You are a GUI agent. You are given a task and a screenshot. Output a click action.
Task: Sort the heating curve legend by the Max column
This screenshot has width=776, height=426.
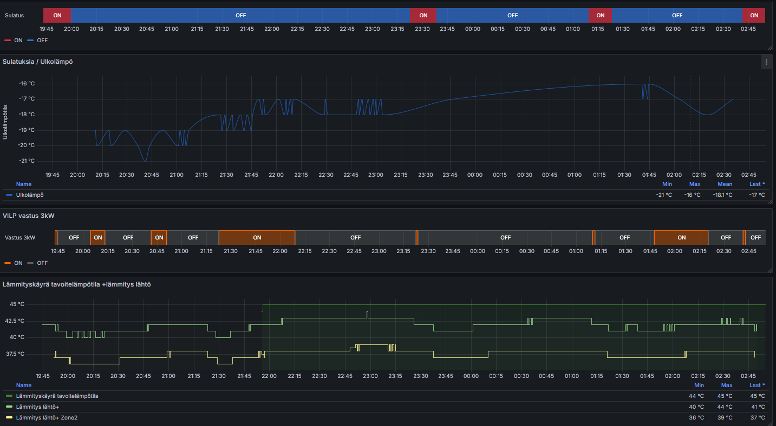click(726, 385)
